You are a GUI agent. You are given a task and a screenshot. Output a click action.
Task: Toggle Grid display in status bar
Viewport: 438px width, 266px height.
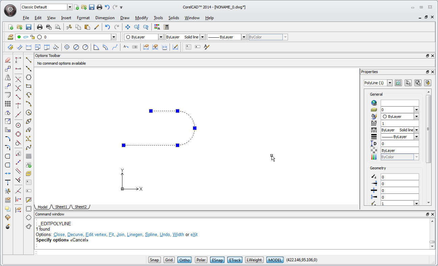(x=169, y=260)
